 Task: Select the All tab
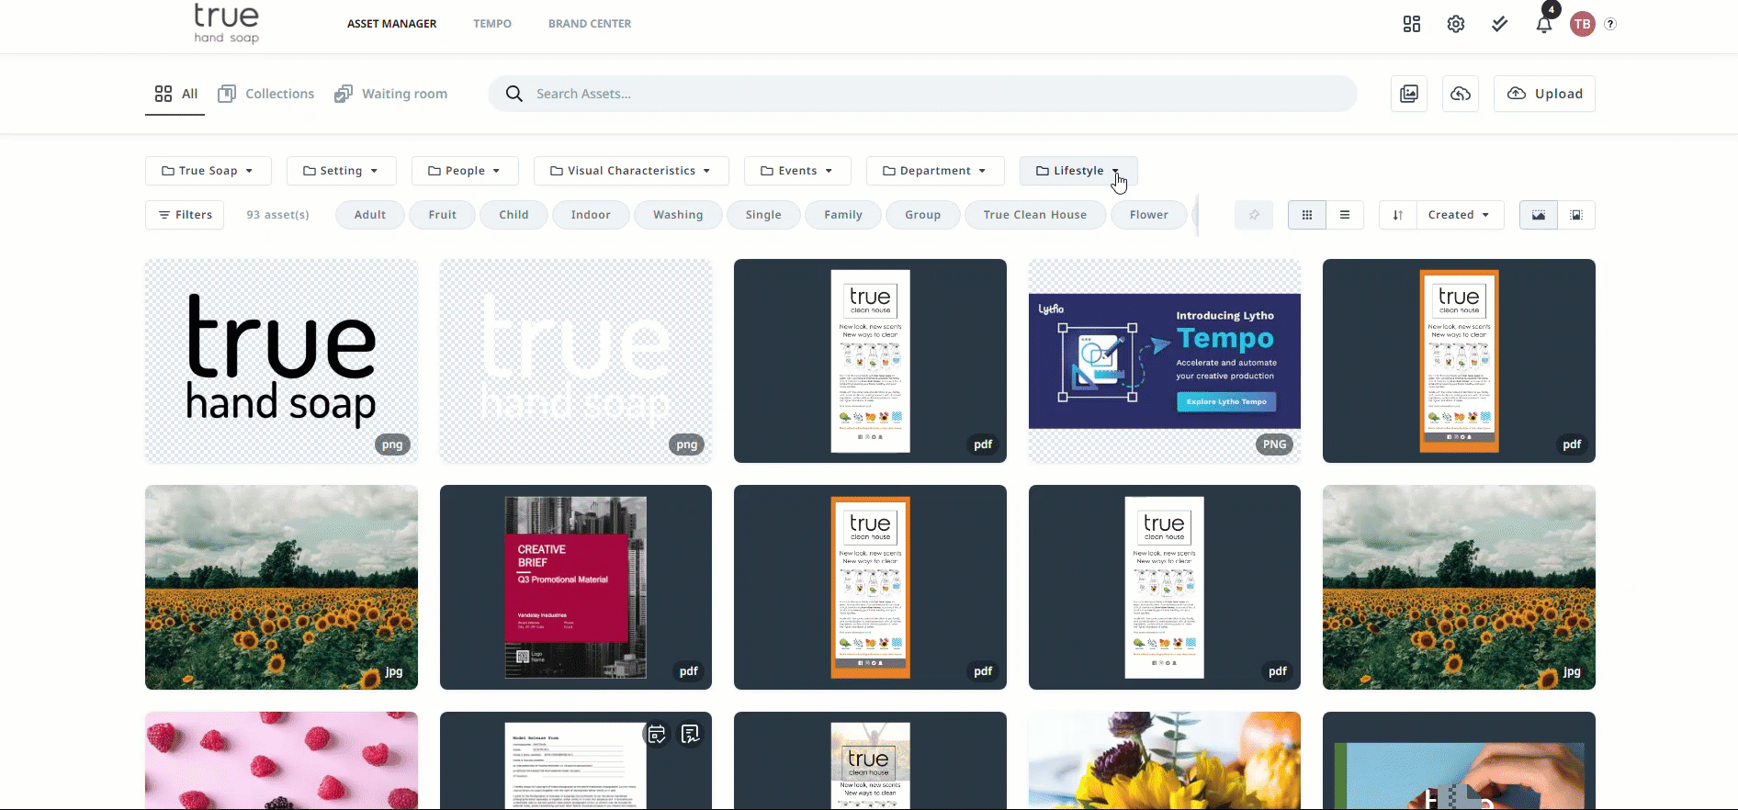click(175, 94)
